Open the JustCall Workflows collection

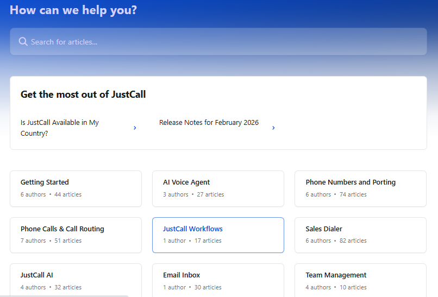(218, 235)
